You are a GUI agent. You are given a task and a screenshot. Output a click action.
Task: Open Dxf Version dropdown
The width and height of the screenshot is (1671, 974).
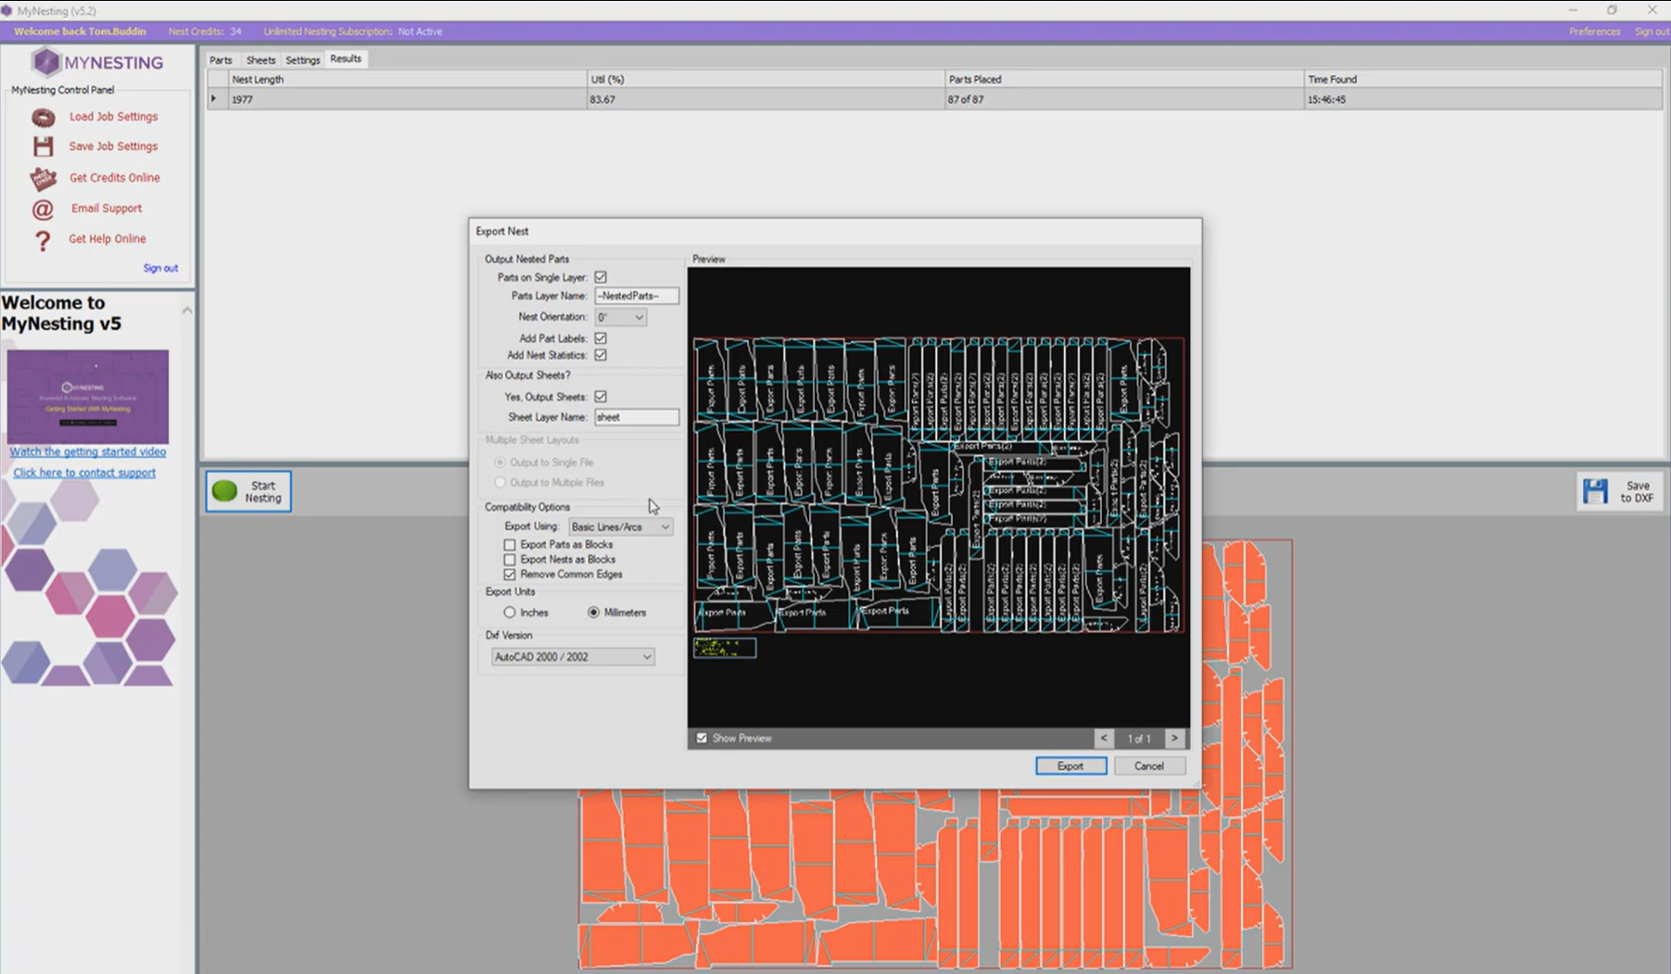click(x=572, y=657)
